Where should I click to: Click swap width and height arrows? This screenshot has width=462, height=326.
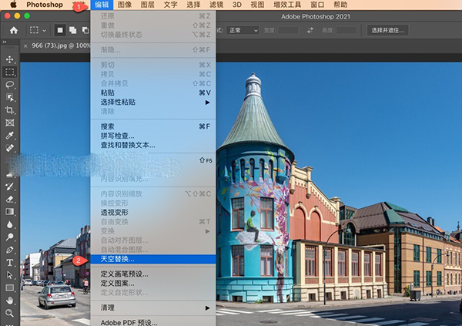click(310, 30)
